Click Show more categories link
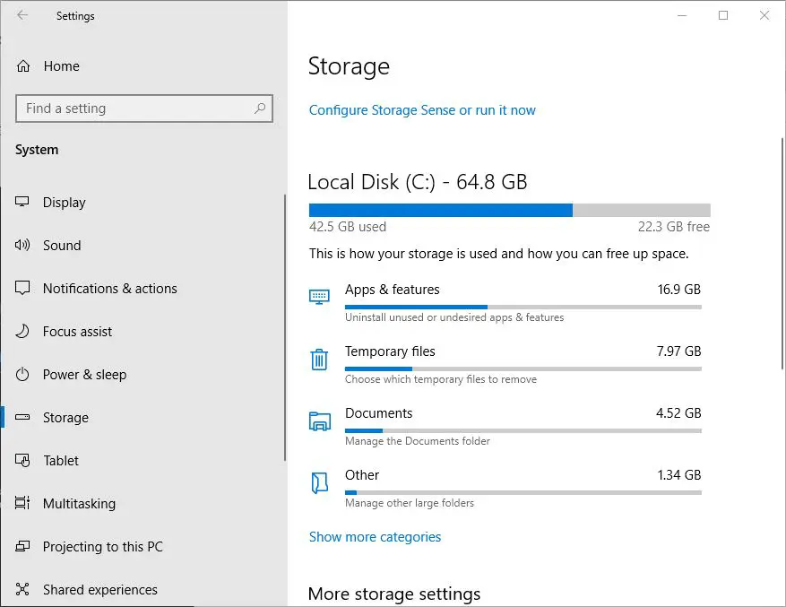This screenshot has width=786, height=607. click(x=375, y=537)
